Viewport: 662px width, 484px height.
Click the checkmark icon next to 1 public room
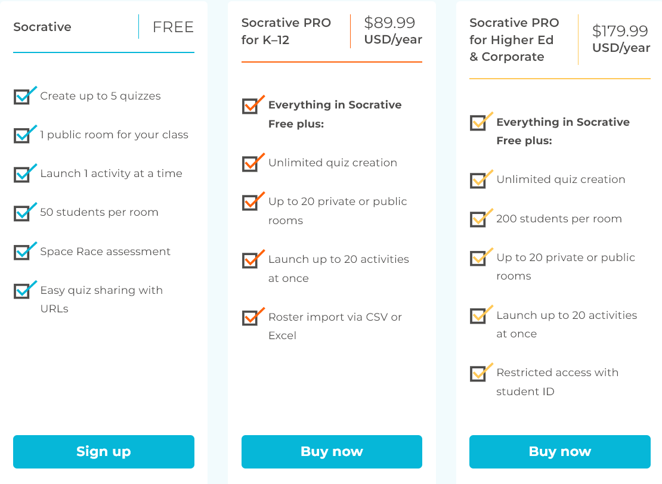coord(25,134)
